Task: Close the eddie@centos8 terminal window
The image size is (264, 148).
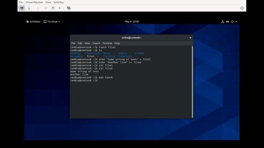Action: click(x=190, y=38)
